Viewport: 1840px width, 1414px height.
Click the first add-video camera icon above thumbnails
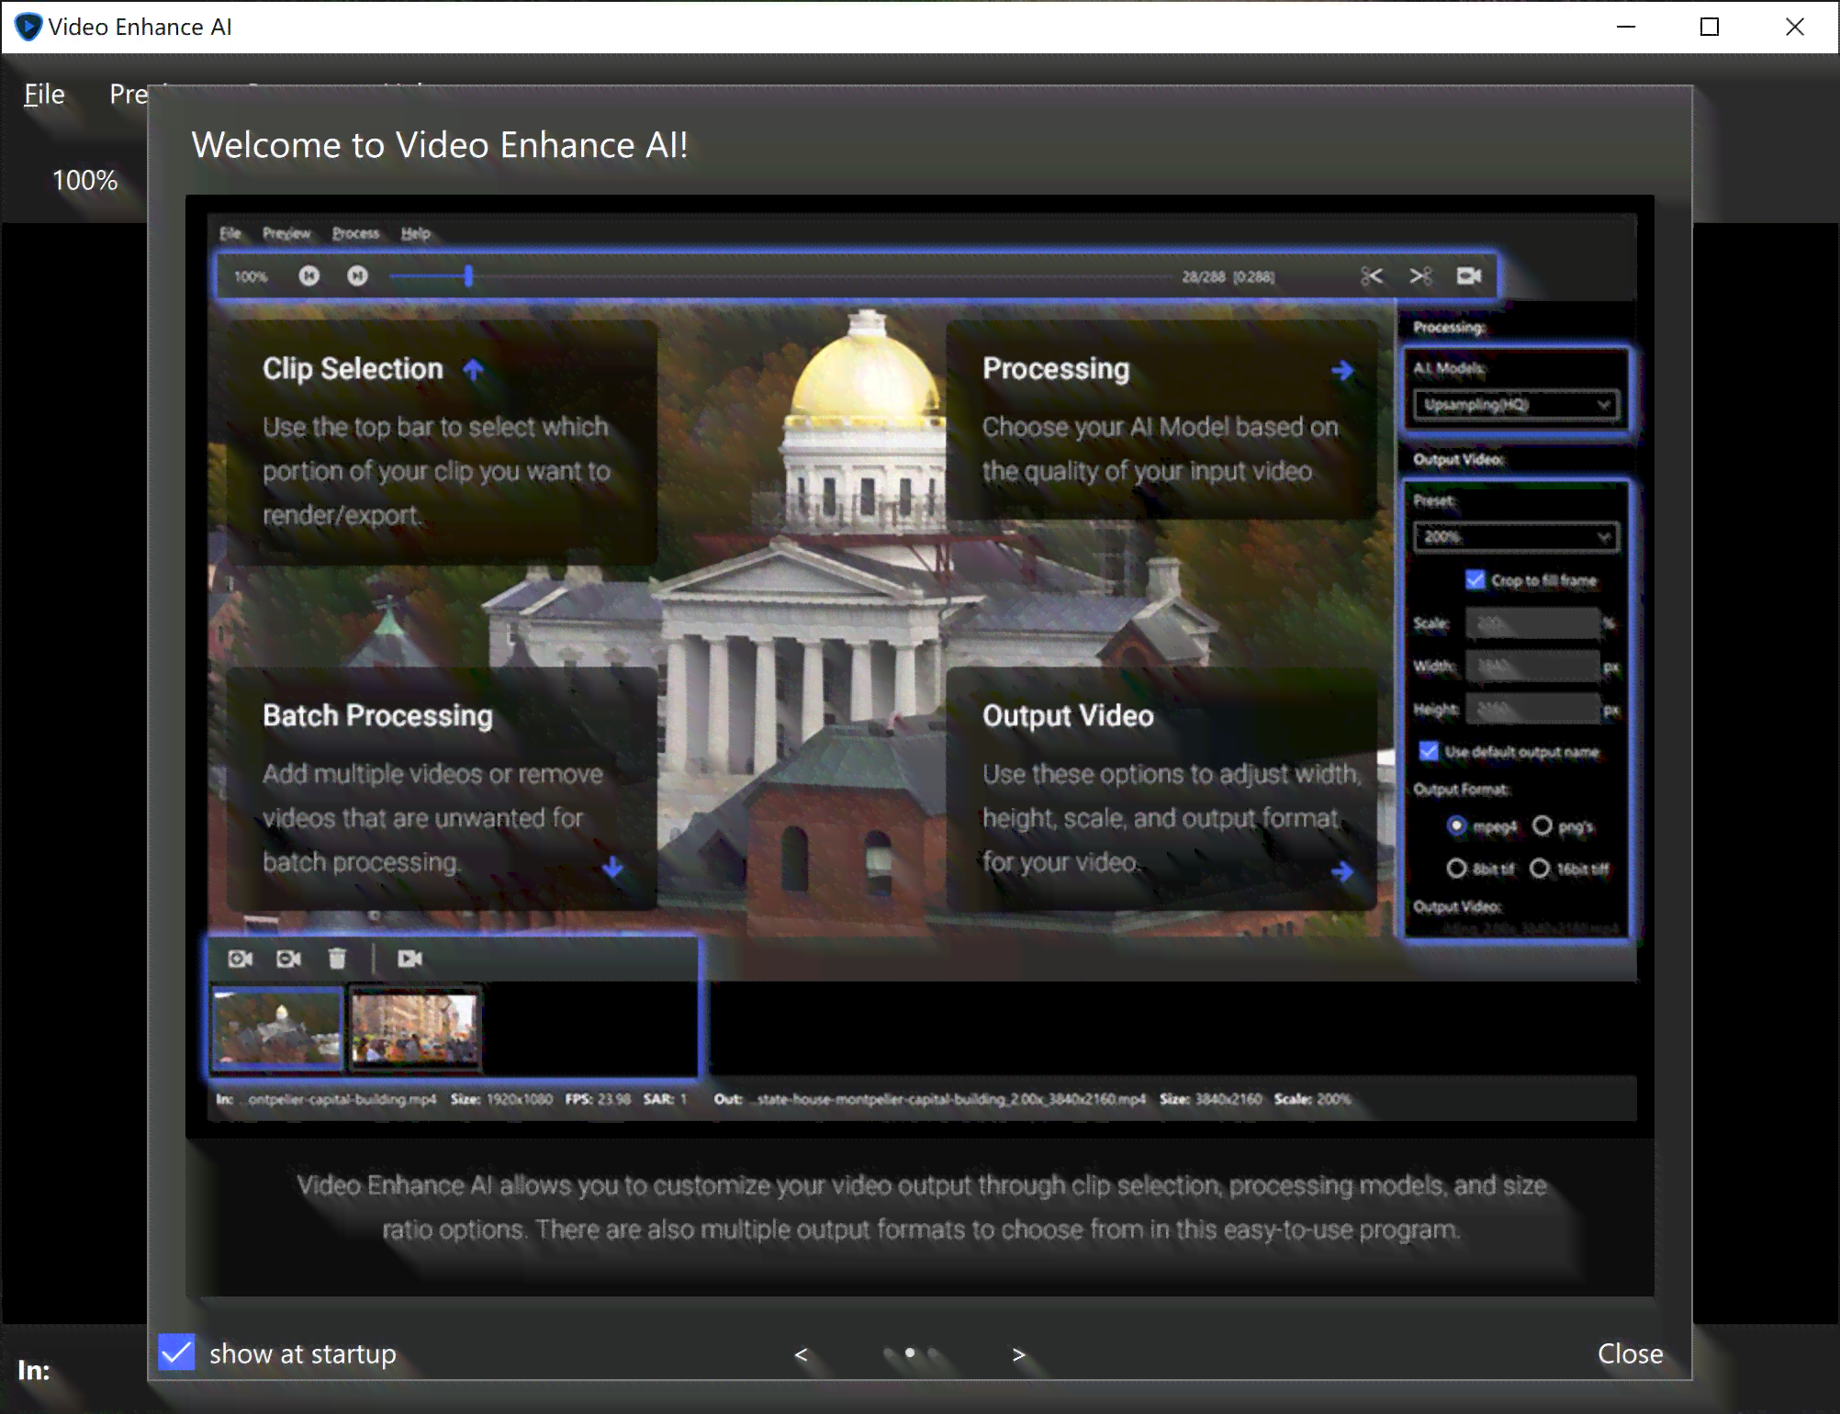[240, 959]
